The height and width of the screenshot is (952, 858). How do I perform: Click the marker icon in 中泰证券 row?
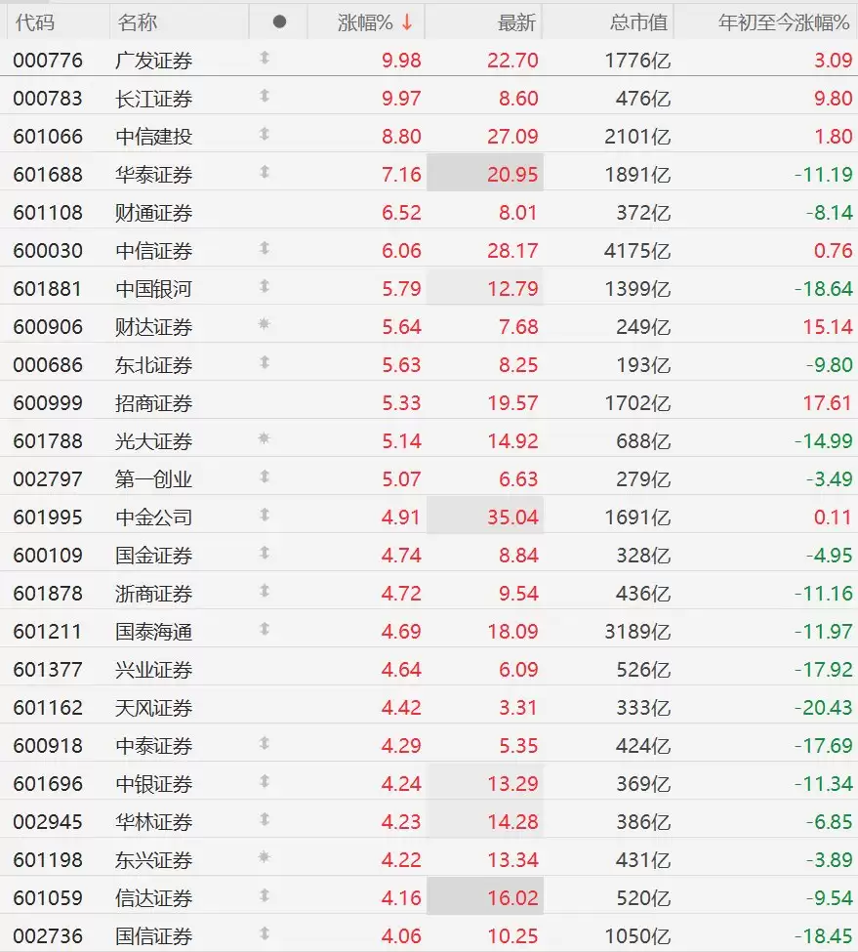pos(264,743)
